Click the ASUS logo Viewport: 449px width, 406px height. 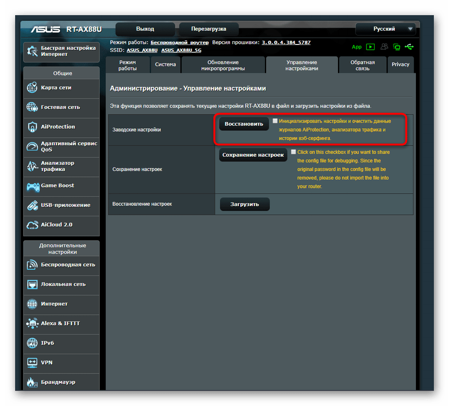point(45,29)
